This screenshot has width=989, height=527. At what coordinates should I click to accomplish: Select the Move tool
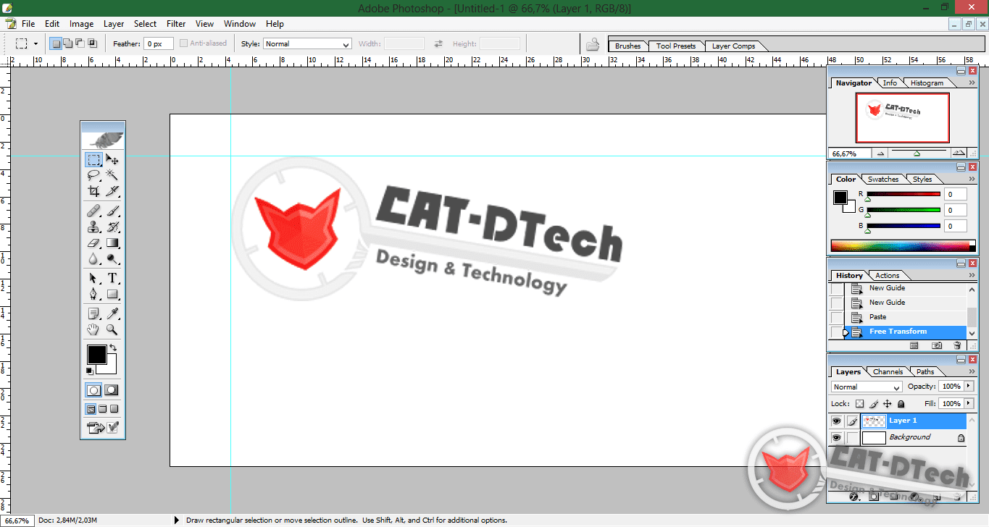pos(112,159)
